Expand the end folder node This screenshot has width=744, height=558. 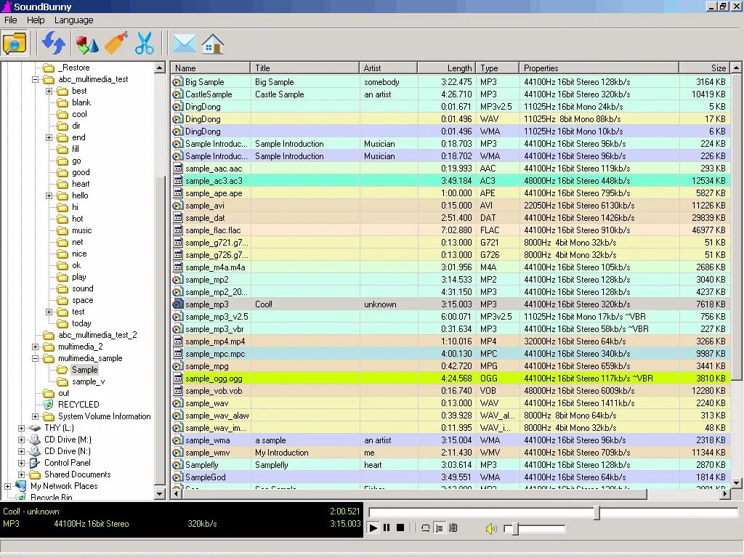click(49, 137)
